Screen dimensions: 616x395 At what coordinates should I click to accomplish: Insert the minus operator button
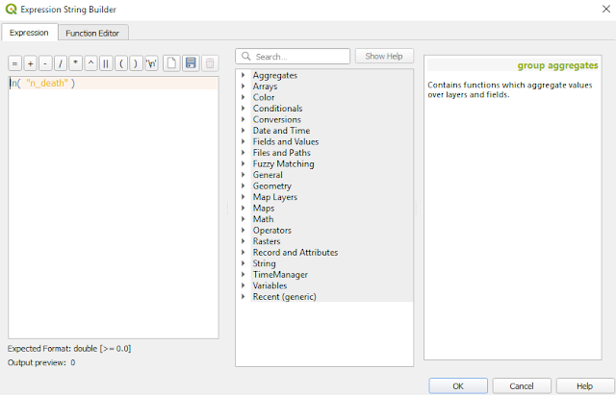(45, 63)
